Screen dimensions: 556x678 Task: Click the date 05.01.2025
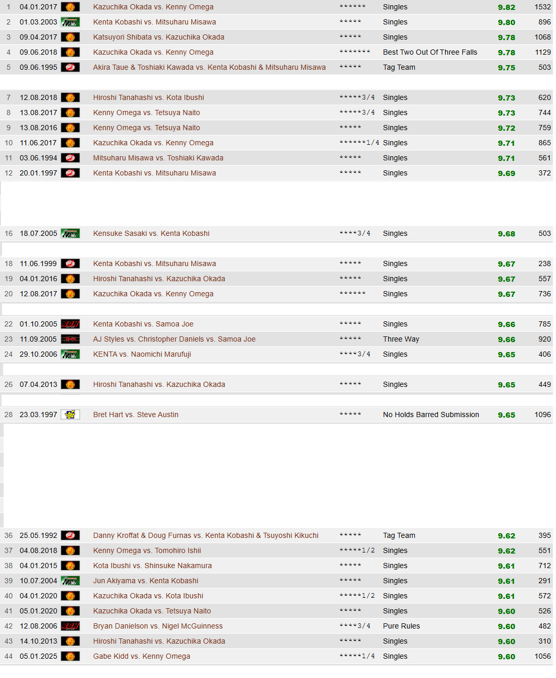[x=39, y=656]
